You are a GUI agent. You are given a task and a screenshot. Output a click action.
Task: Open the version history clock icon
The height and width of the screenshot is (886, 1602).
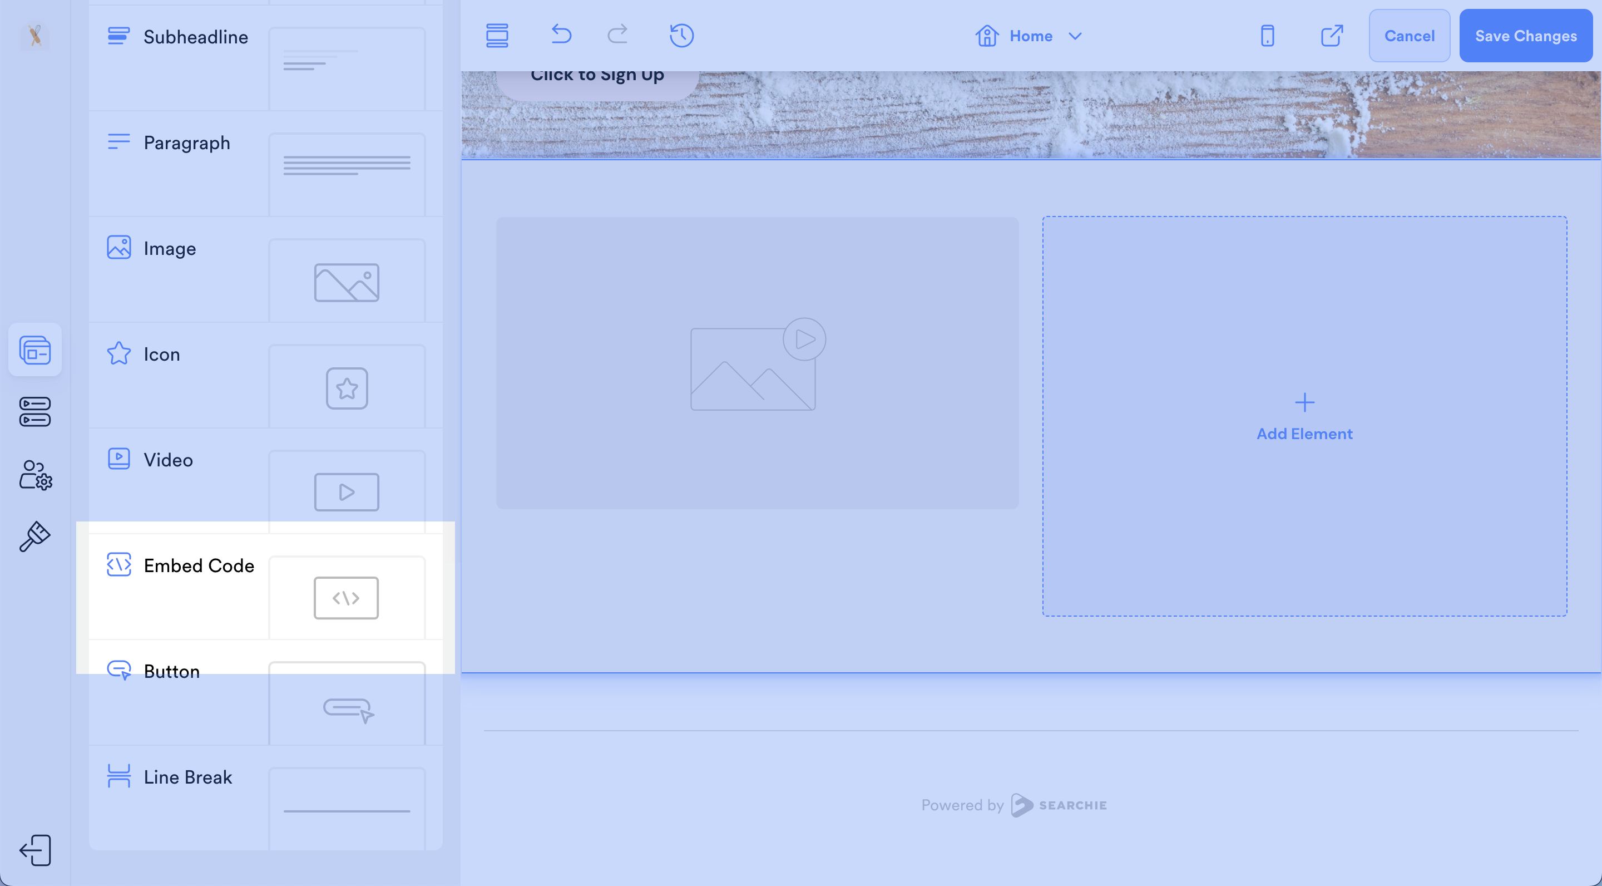click(x=681, y=36)
